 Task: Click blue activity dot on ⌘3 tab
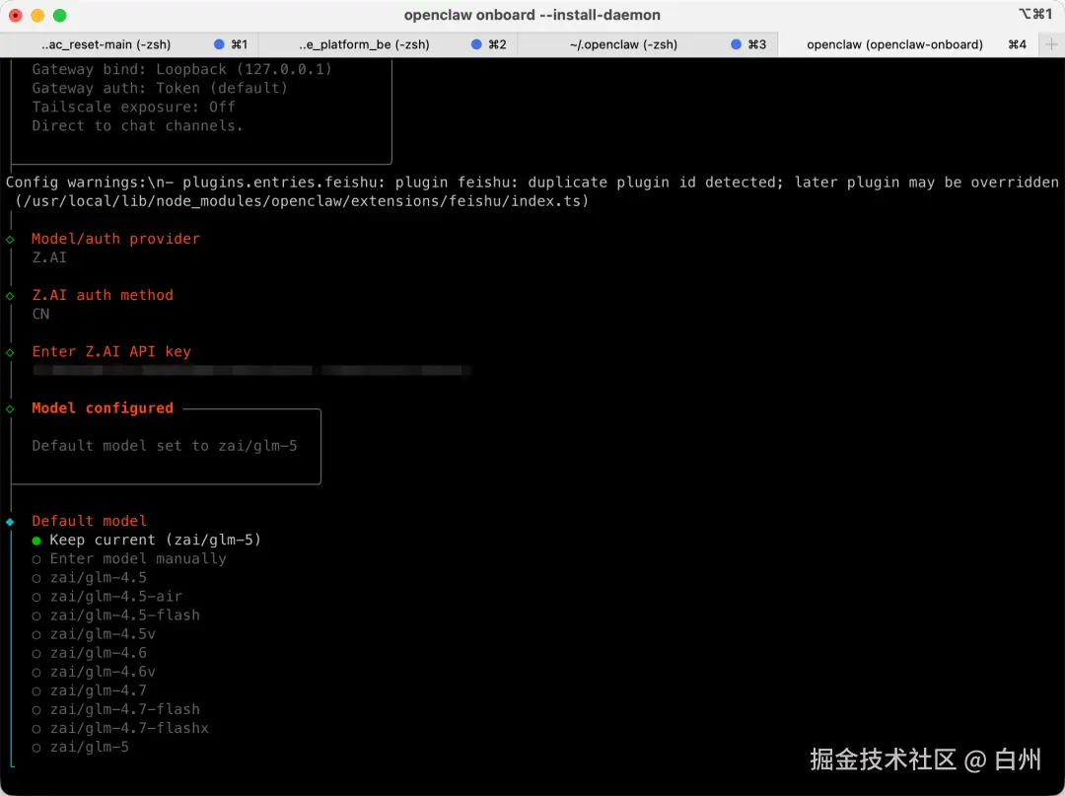pos(736,44)
